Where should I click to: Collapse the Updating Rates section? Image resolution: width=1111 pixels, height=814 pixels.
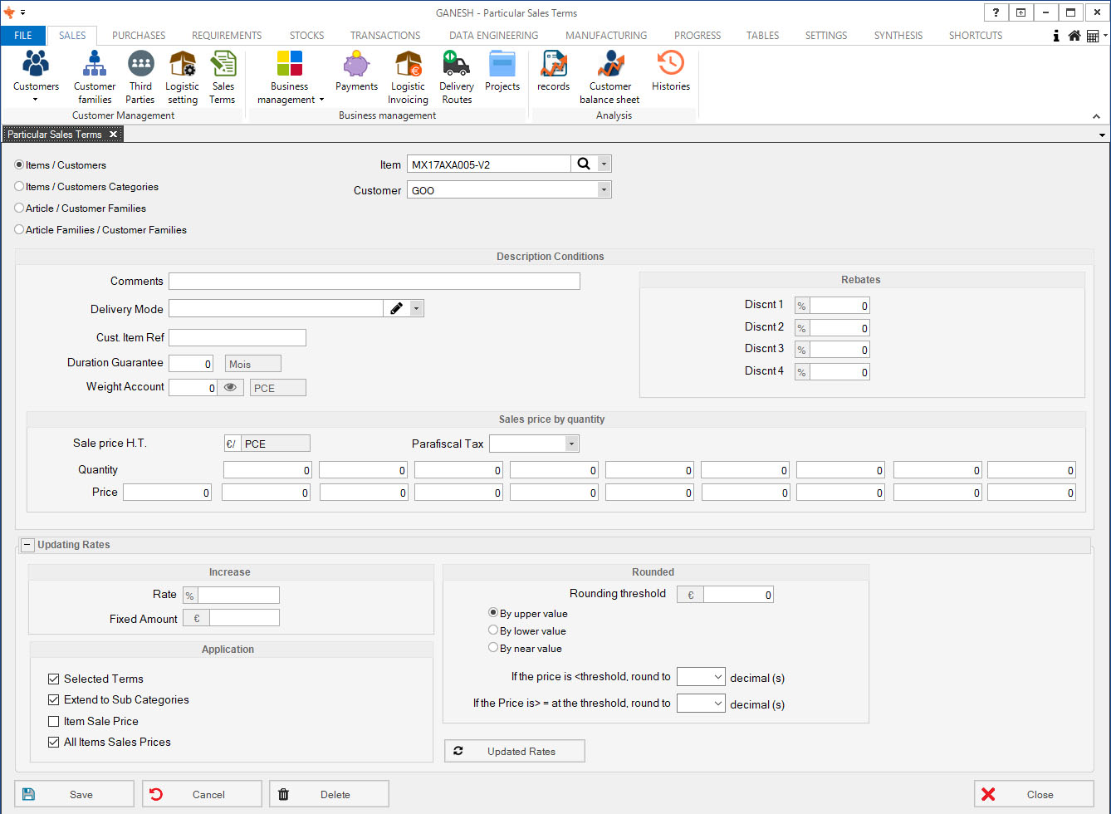pos(27,545)
